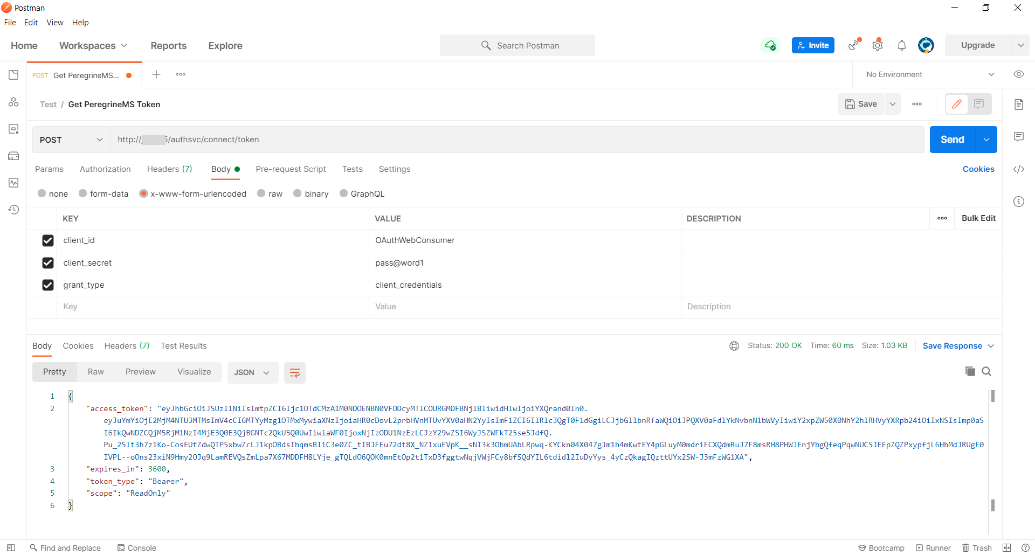
Task: Open Find and Replace
Action: (x=65, y=548)
